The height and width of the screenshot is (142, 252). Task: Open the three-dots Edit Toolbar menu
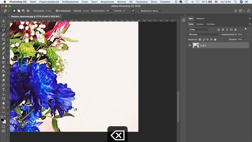(4, 112)
